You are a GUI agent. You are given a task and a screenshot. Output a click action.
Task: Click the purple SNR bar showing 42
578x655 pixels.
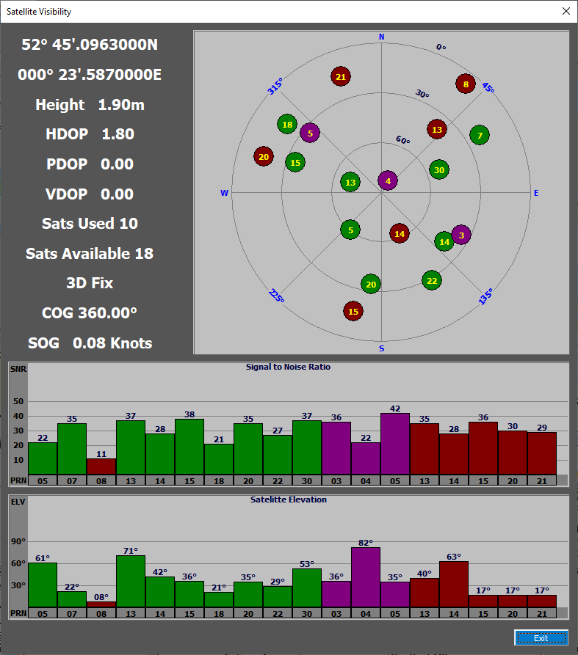tap(395, 444)
